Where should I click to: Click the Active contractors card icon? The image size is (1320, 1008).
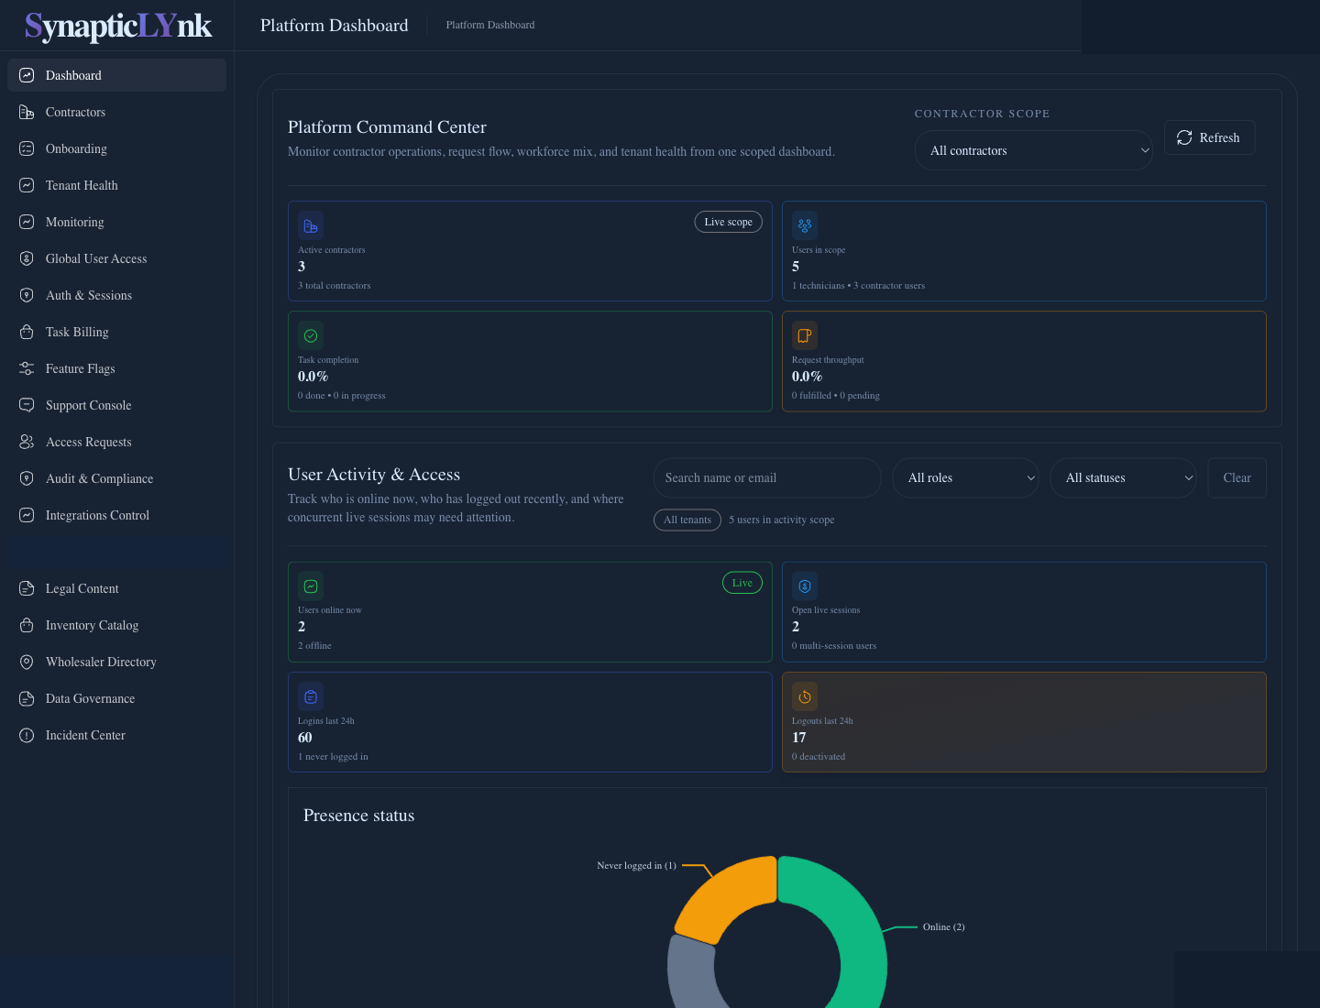pos(311,225)
